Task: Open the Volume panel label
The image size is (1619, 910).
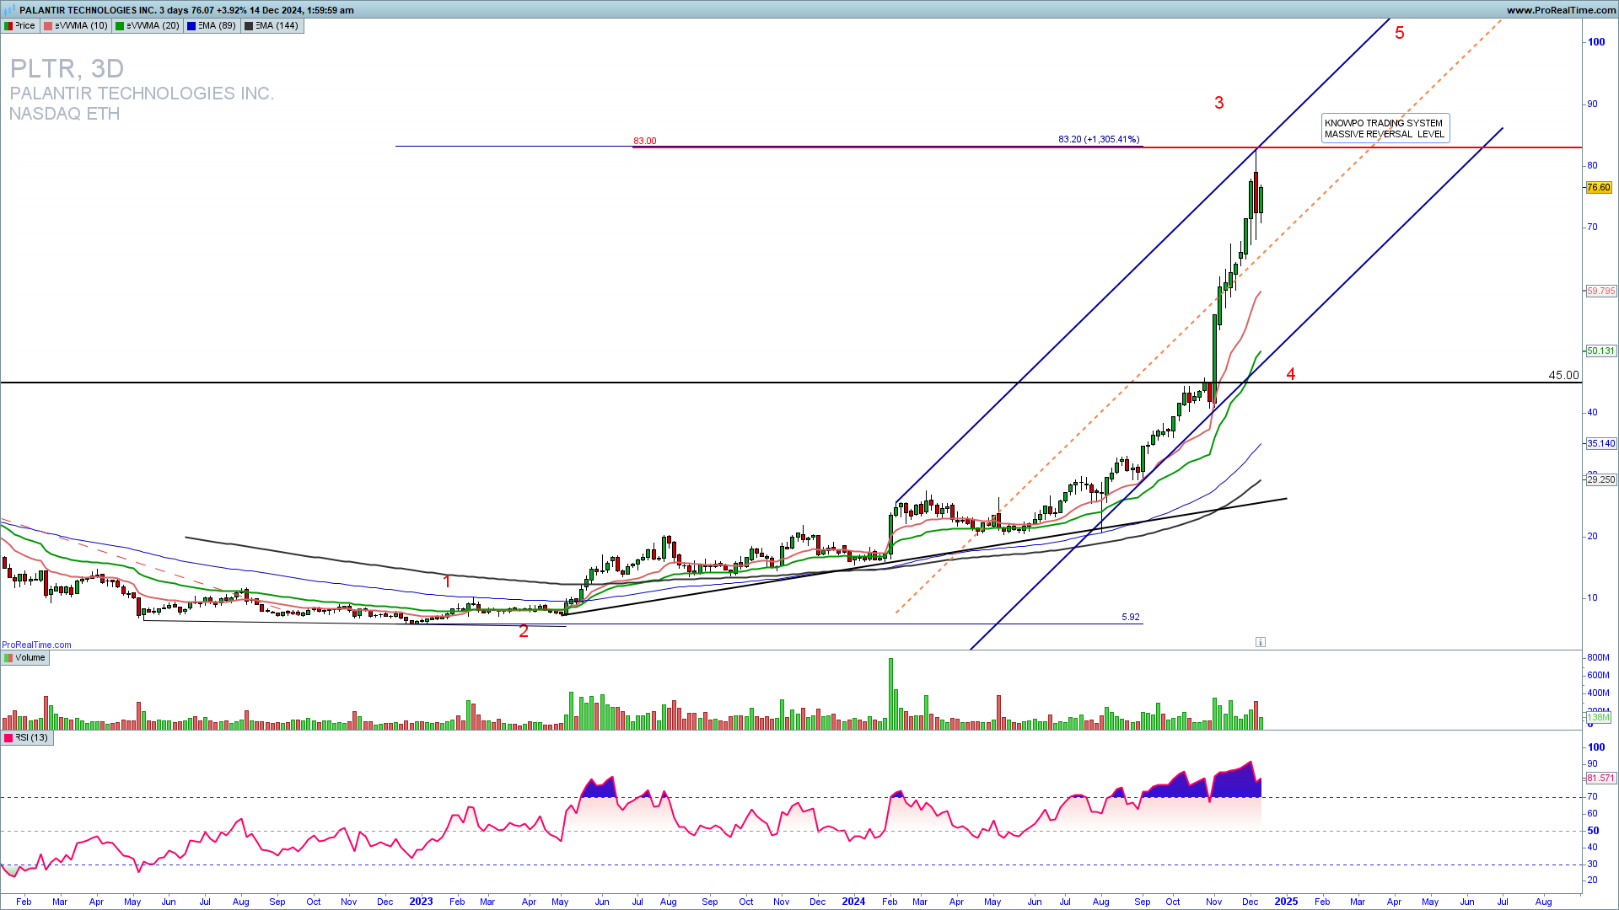Action: tap(25, 658)
